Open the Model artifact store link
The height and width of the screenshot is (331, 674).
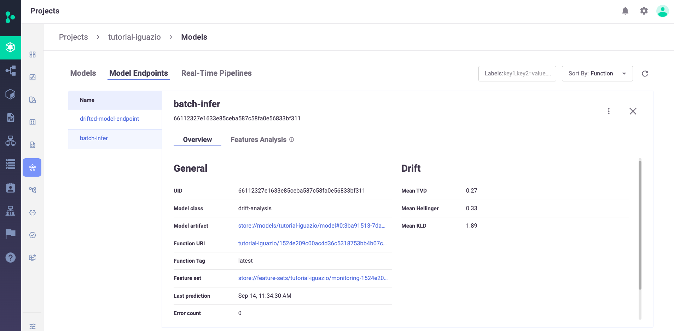(x=312, y=226)
